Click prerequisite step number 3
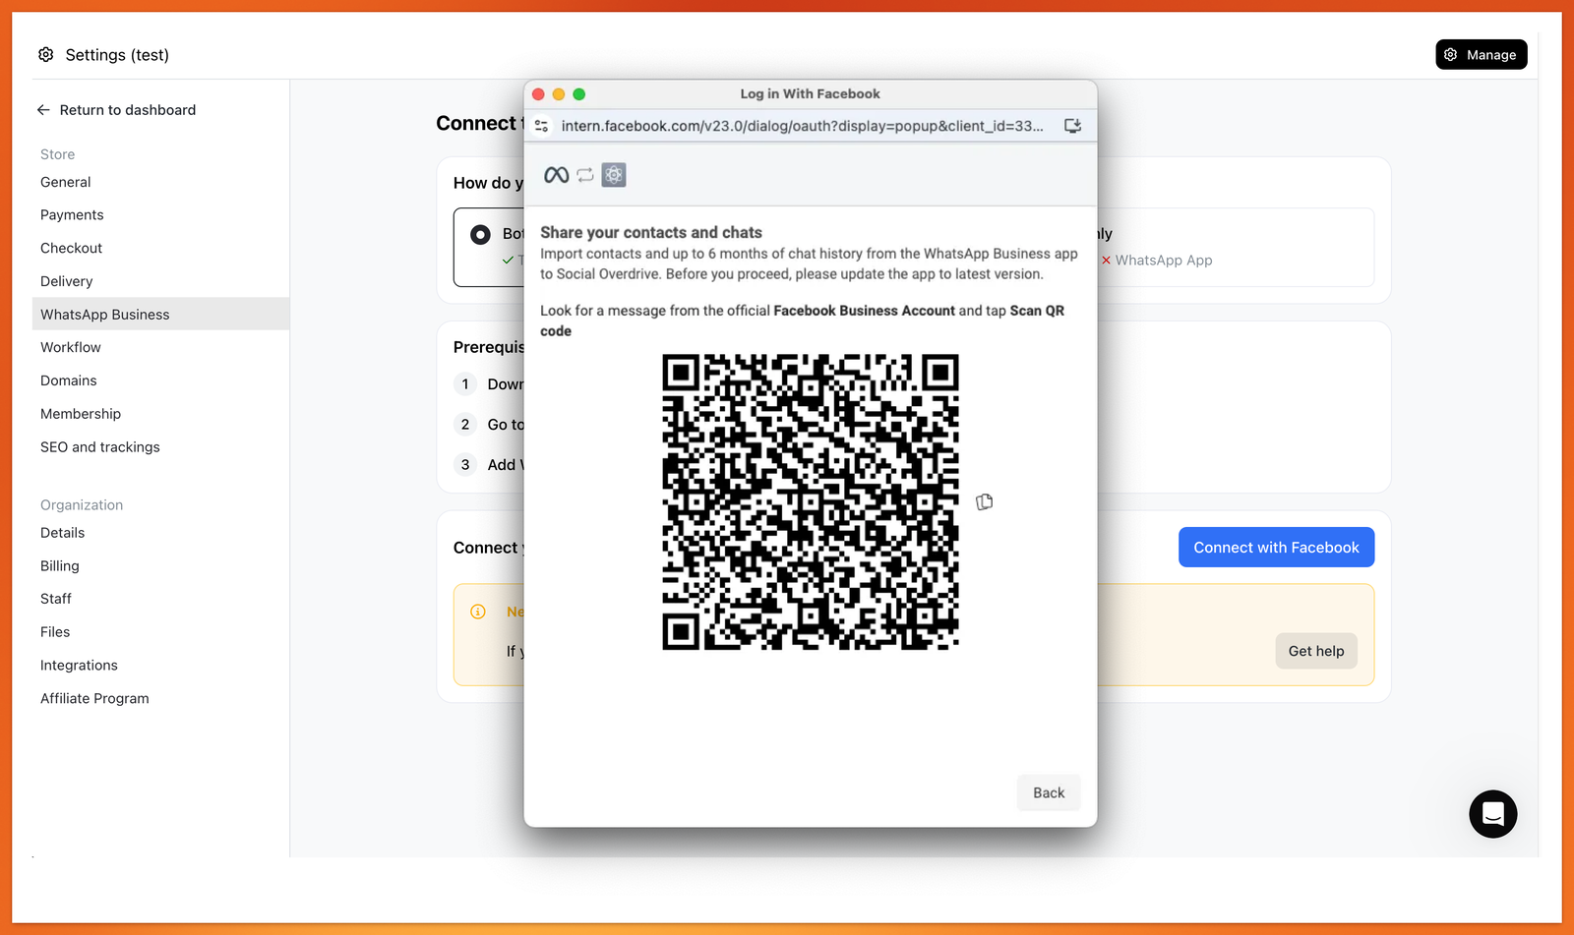The image size is (1574, 935). 465,465
